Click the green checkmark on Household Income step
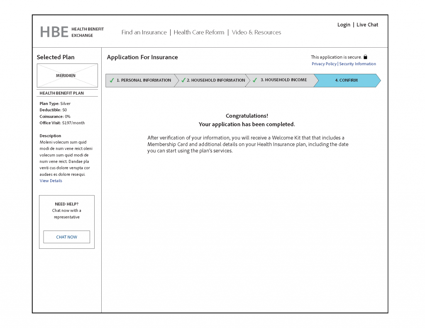Screen dimensions: 425x328 [255, 80]
